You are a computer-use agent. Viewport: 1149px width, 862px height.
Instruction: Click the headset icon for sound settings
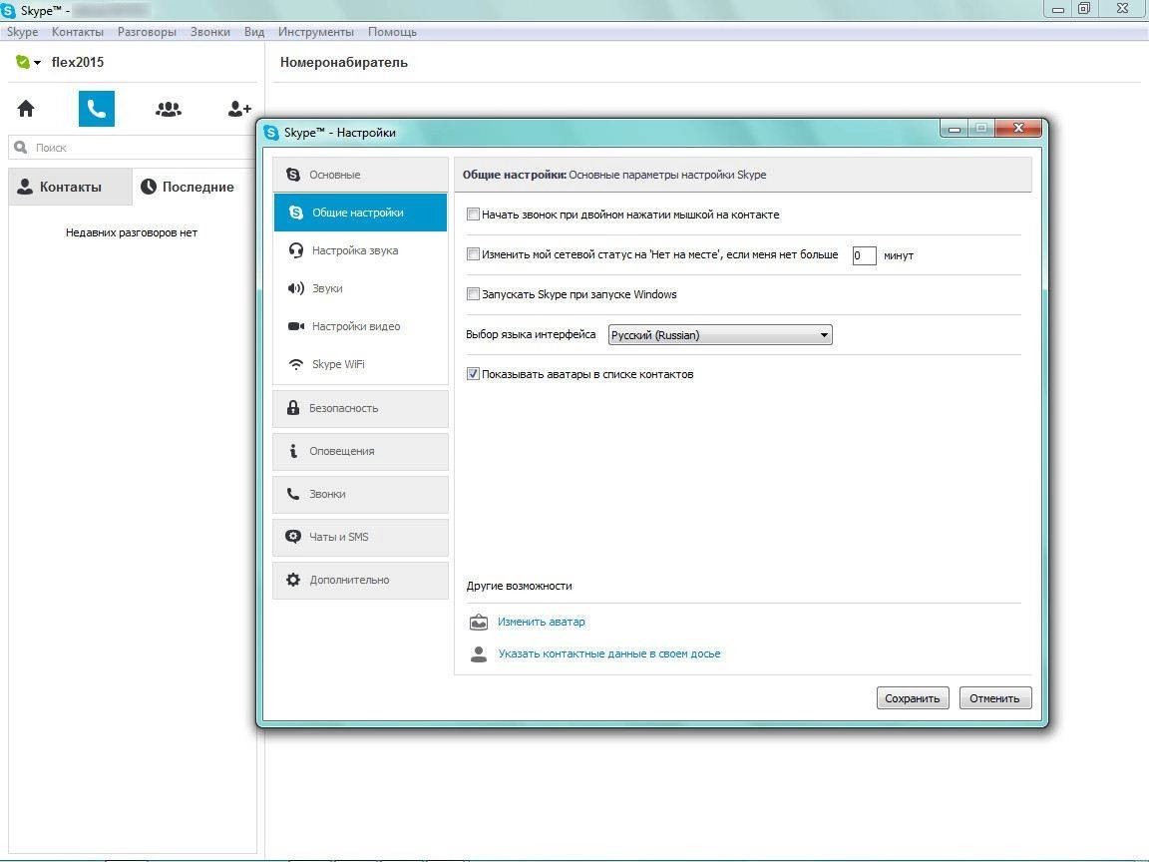(296, 250)
